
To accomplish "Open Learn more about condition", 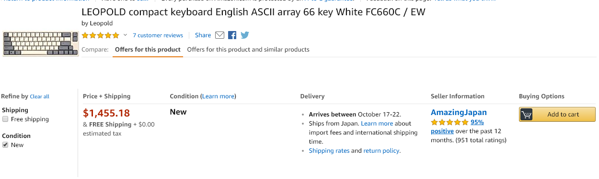I will pyautogui.click(x=219, y=96).
